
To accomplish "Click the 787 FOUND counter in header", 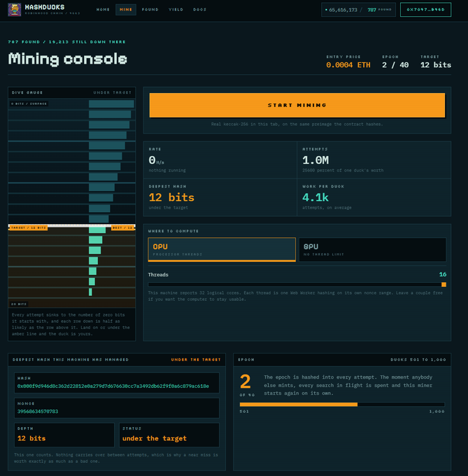I will coord(379,10).
